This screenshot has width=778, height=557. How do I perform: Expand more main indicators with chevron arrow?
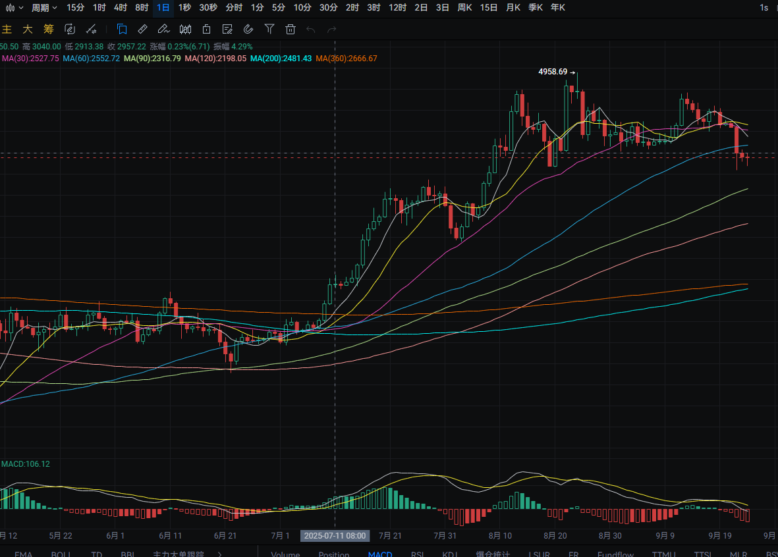coord(220,554)
